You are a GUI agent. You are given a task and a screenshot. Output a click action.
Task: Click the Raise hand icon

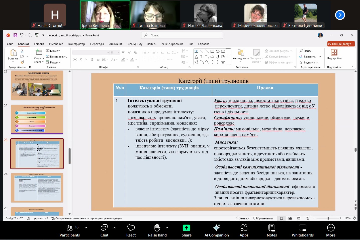157,228
